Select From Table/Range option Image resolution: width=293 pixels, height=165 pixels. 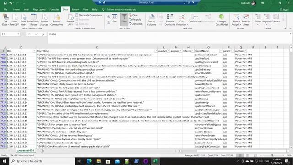pyautogui.click(x=33, y=19)
